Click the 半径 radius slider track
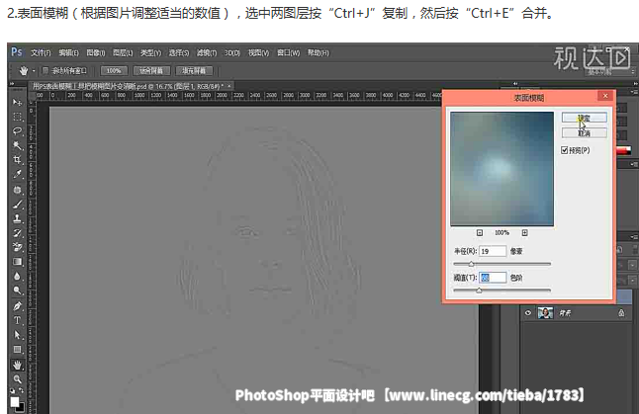Viewport: 639px width, 414px height. 502,264
